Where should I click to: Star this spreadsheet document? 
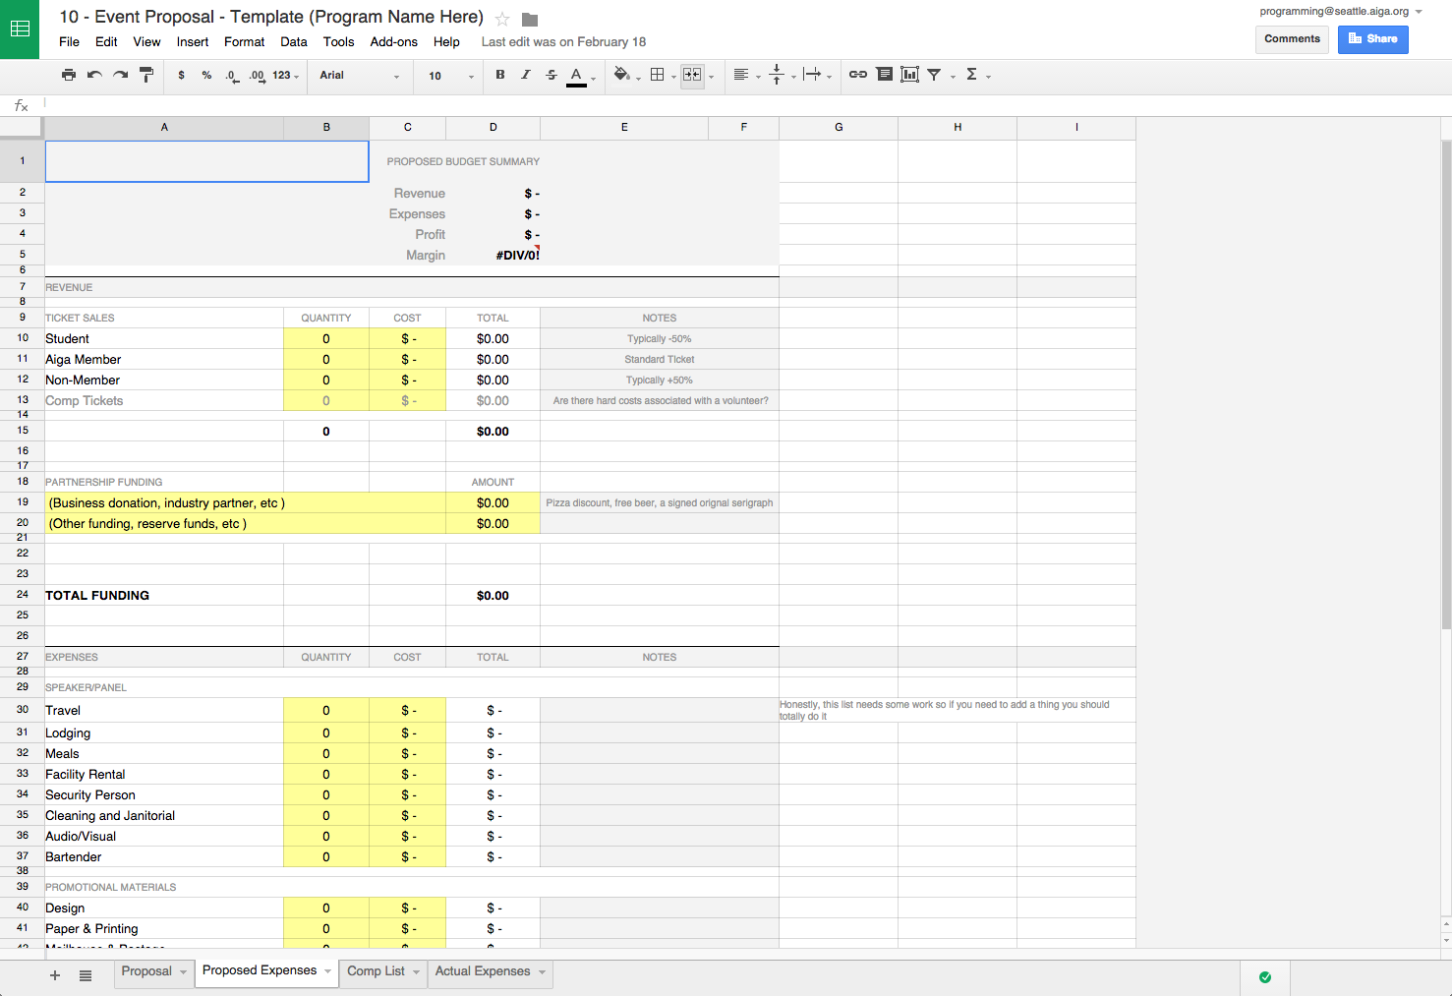tap(502, 19)
